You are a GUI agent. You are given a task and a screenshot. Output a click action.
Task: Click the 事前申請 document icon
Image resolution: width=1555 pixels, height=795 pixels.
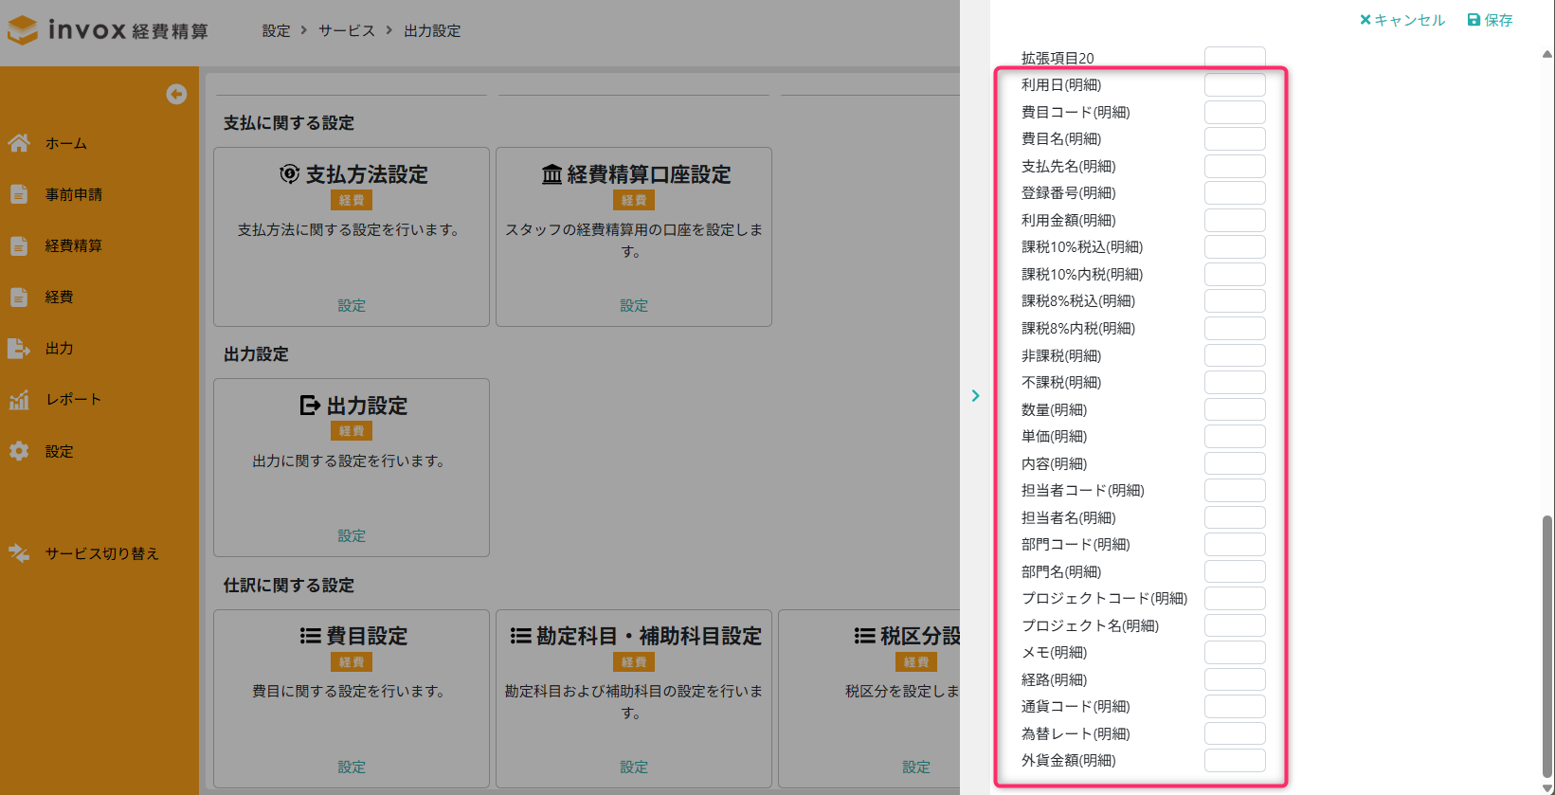click(x=19, y=194)
